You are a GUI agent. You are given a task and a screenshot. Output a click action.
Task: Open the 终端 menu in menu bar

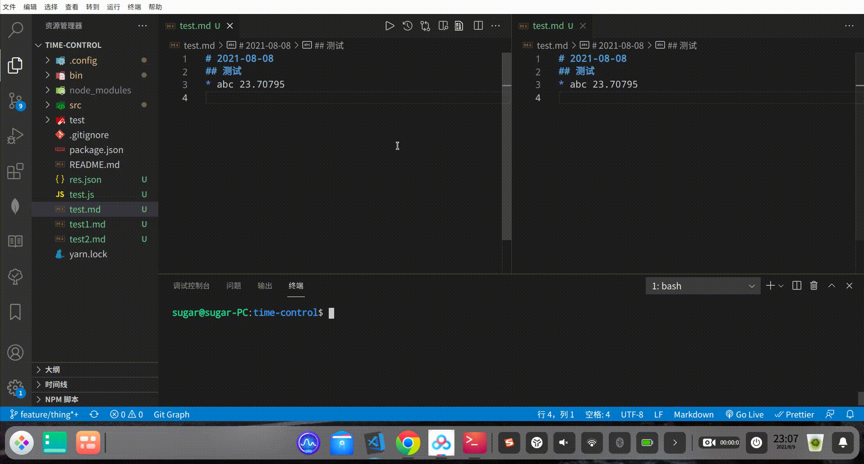(134, 7)
